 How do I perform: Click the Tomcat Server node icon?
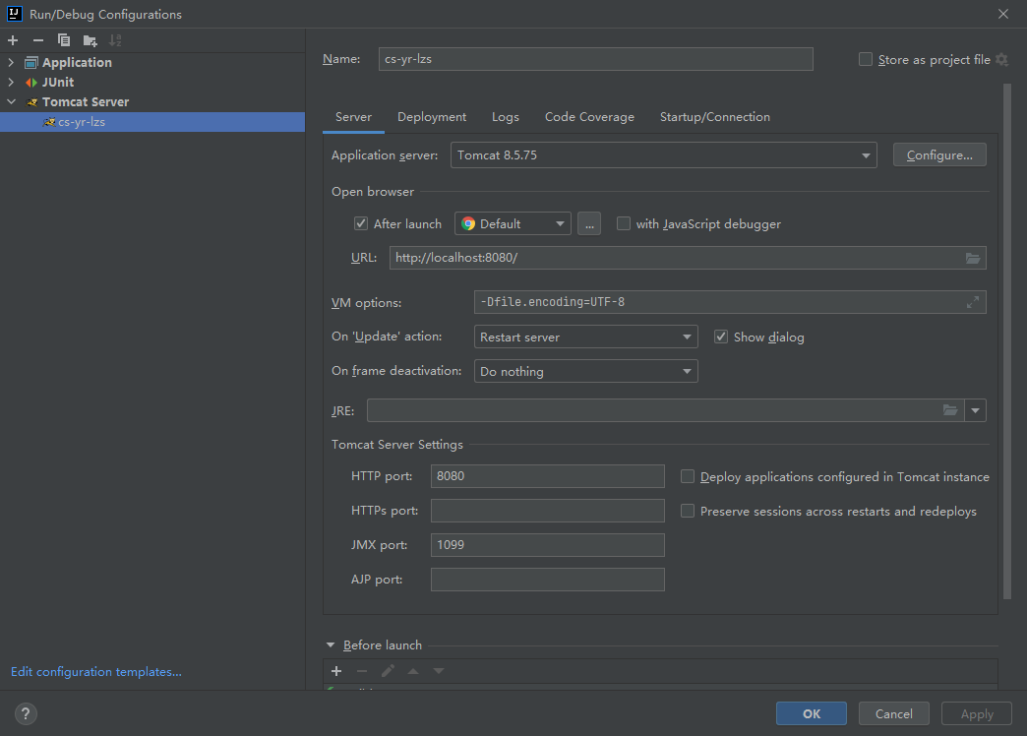coord(31,102)
